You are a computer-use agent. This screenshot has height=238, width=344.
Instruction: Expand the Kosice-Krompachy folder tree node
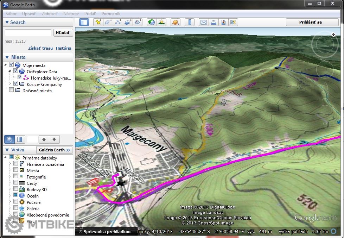[x=10, y=84]
